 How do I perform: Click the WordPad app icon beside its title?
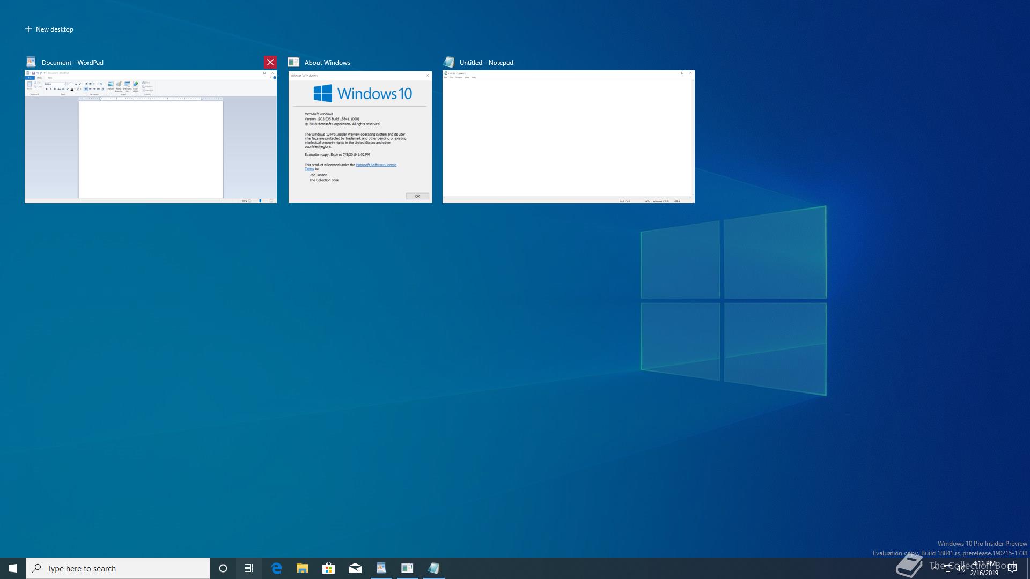tap(31, 62)
